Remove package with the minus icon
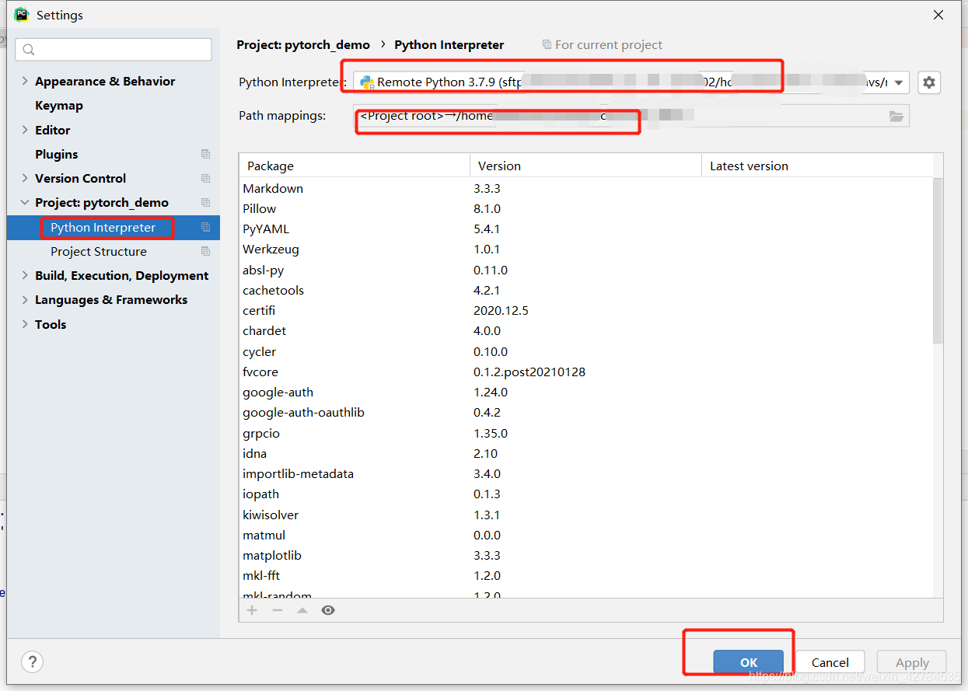This screenshot has width=968, height=691. pos(277,610)
